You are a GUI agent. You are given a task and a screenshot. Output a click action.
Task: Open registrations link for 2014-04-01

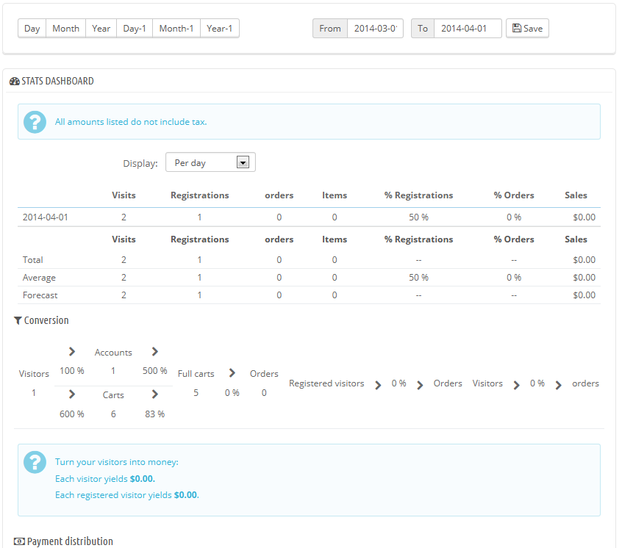click(199, 217)
